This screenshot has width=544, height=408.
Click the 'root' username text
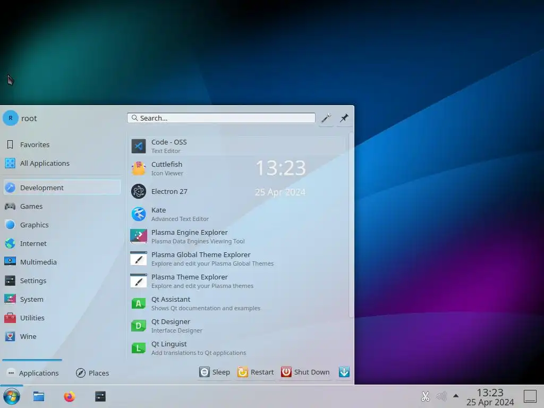pos(29,118)
